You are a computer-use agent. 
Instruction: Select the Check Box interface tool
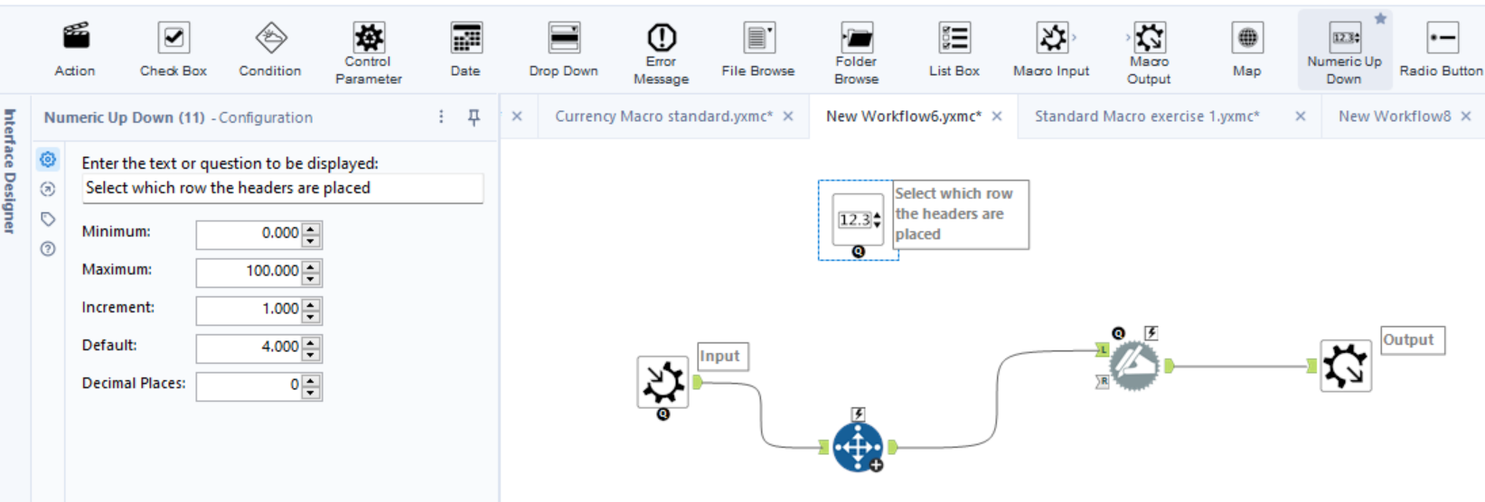(x=173, y=50)
